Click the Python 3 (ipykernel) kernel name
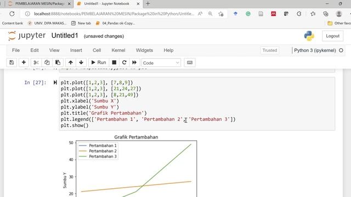 (315, 50)
